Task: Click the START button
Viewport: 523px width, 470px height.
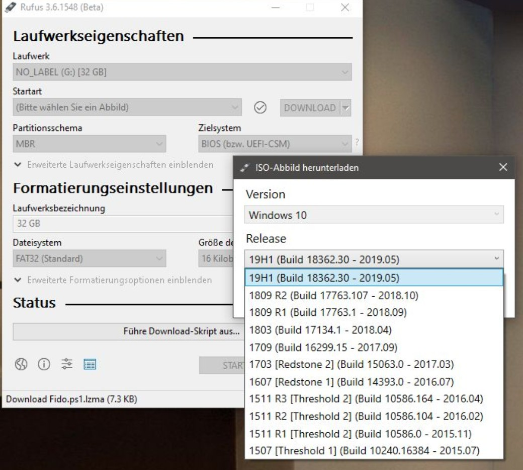Action: pyautogui.click(x=222, y=365)
